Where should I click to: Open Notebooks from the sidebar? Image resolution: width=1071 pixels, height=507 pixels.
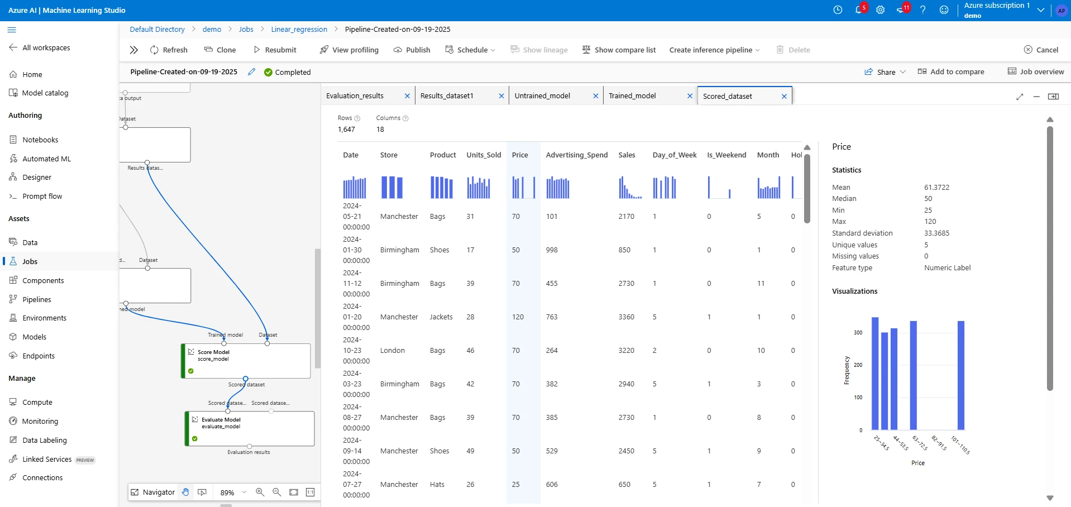(x=40, y=140)
